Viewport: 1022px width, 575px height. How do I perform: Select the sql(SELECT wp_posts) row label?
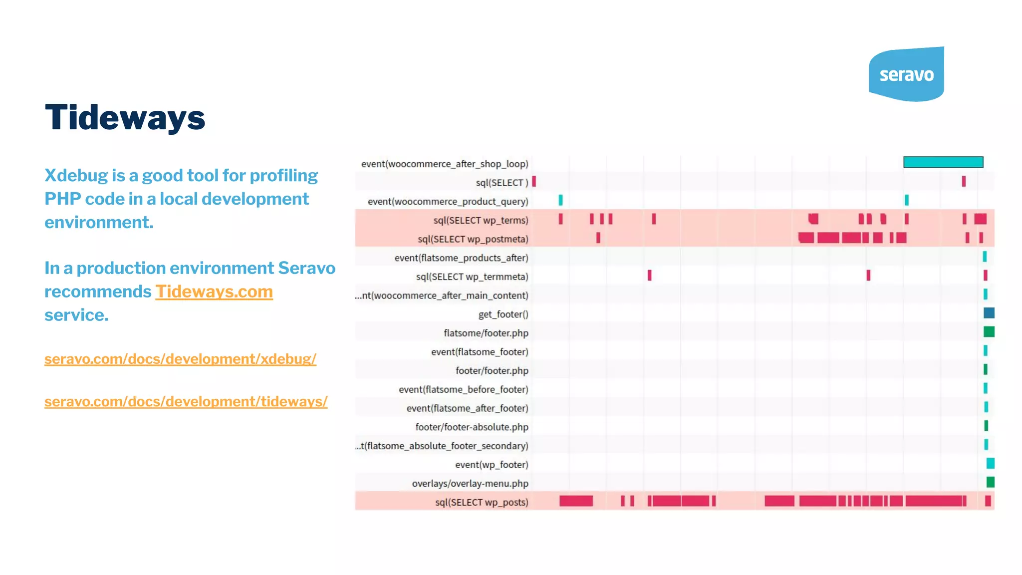coord(481,502)
